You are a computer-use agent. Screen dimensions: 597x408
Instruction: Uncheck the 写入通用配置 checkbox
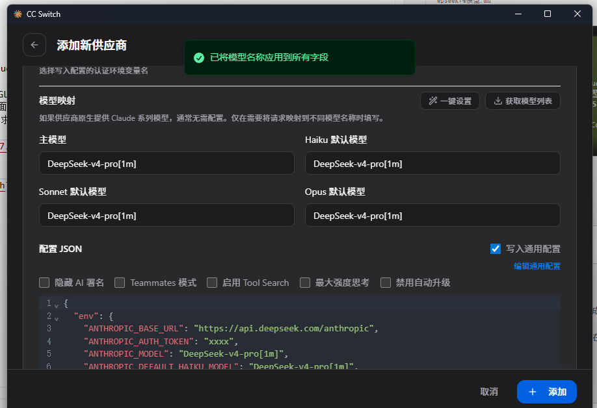coord(496,249)
